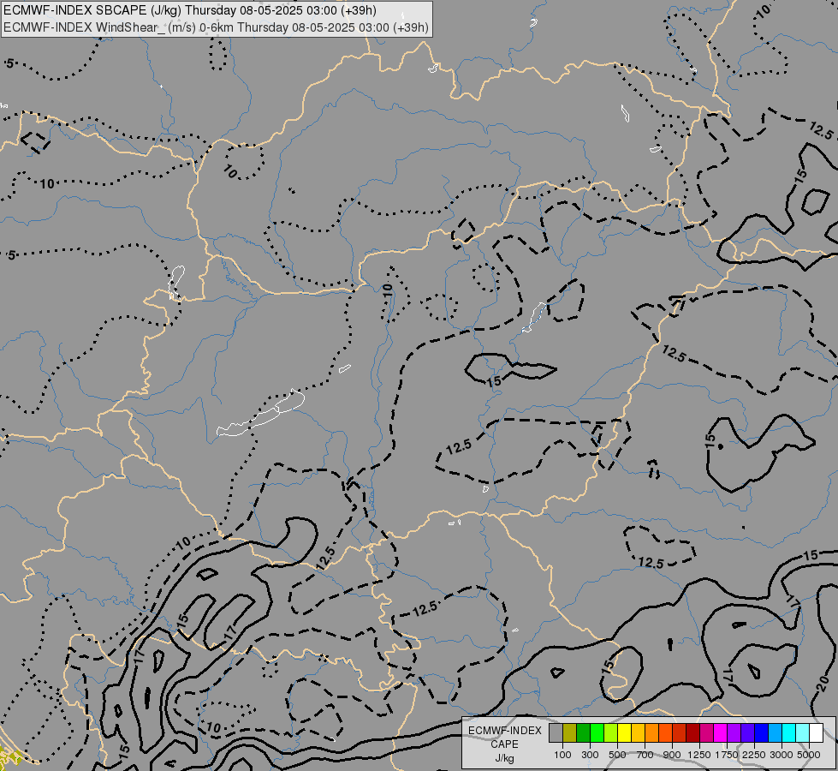Click the ECMWF-INDEX label in legend
The width and height of the screenshot is (838, 771).
point(504,731)
